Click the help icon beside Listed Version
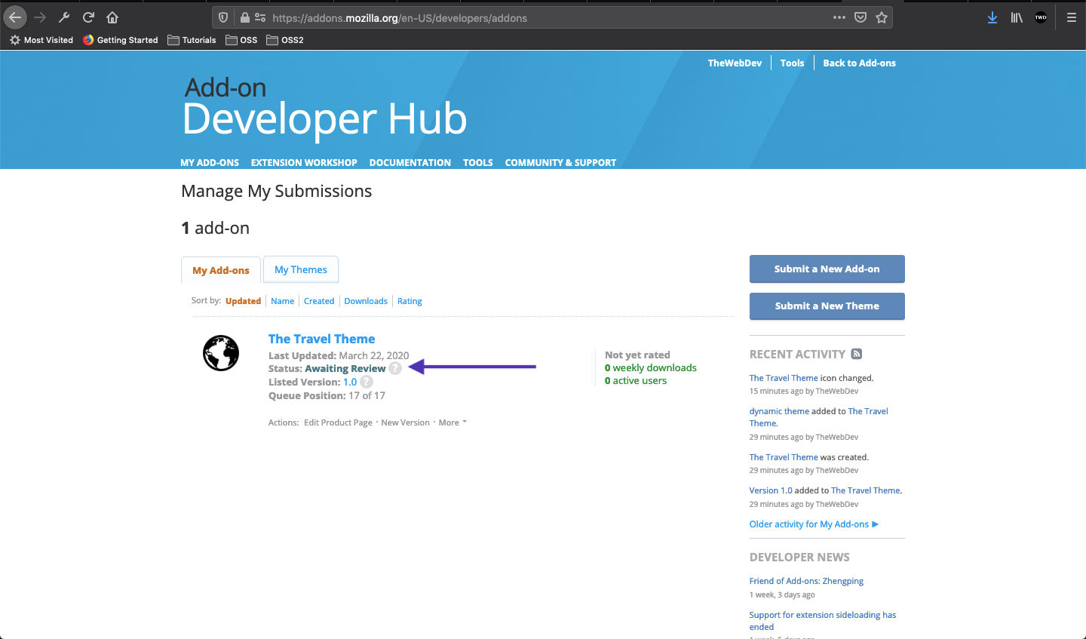This screenshot has height=639, width=1086. click(x=367, y=382)
